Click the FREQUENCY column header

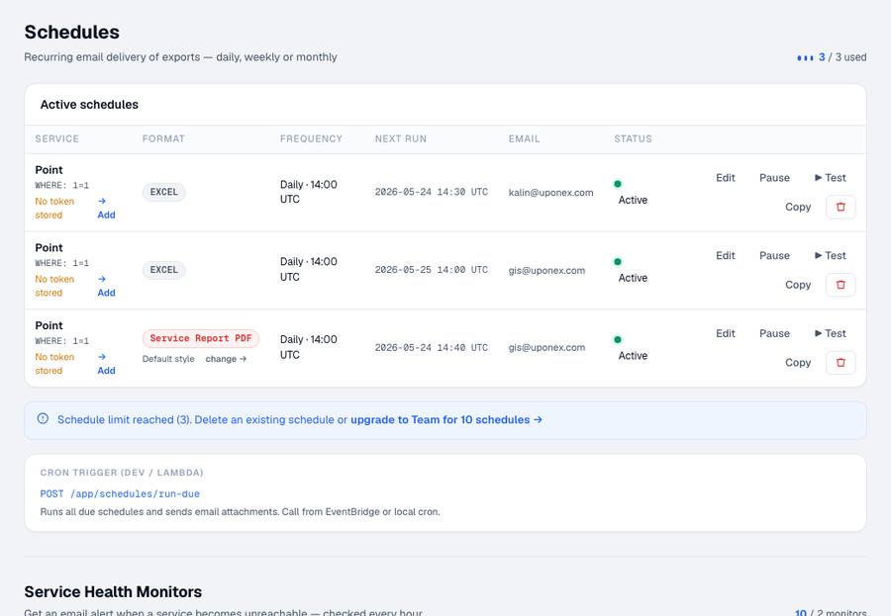[312, 138]
